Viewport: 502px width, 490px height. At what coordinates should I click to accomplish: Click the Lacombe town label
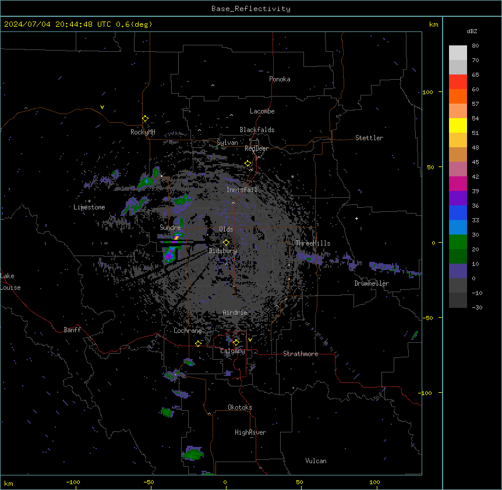262,111
